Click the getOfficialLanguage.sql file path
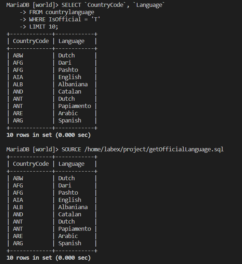Image resolution: width=242 pixels, height=264 pixels. 154,150
